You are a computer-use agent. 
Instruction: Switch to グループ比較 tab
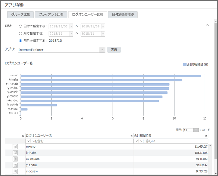pyautogui.click(x=20, y=14)
